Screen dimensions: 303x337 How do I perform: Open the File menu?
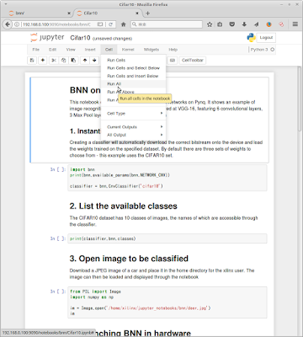coord(36,50)
